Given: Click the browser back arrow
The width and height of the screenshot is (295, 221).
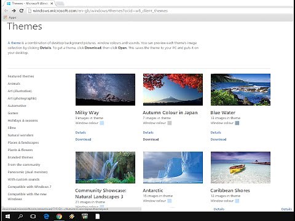Looking at the screenshot, I should [6, 10].
